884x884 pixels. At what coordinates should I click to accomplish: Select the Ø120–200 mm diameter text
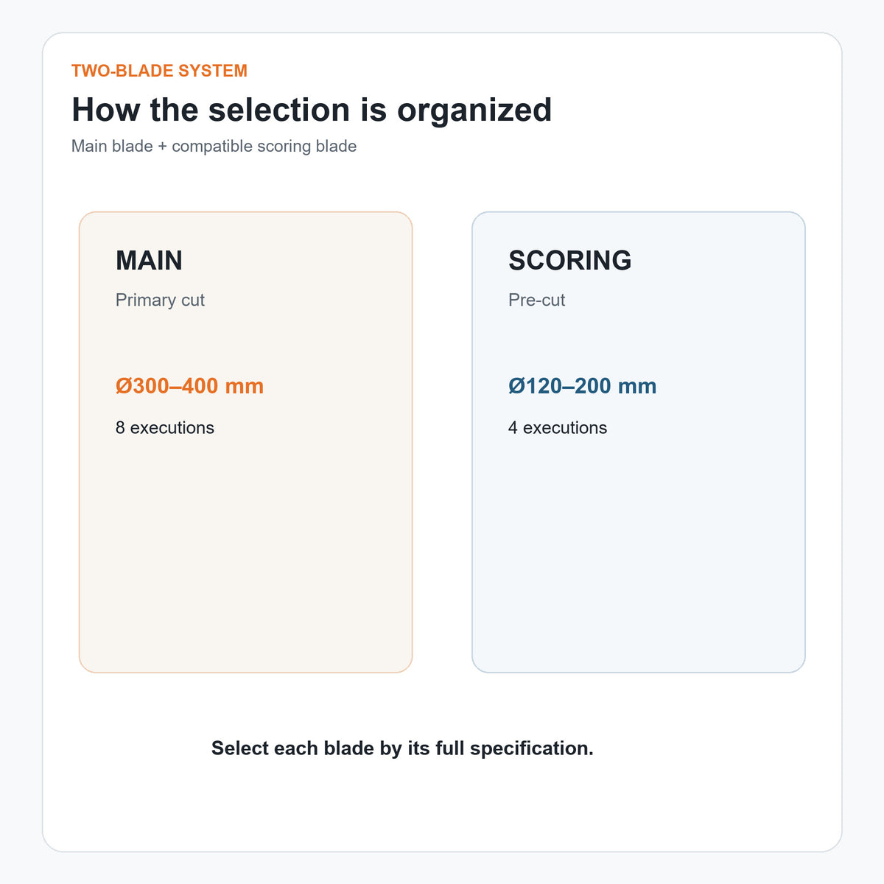click(582, 386)
